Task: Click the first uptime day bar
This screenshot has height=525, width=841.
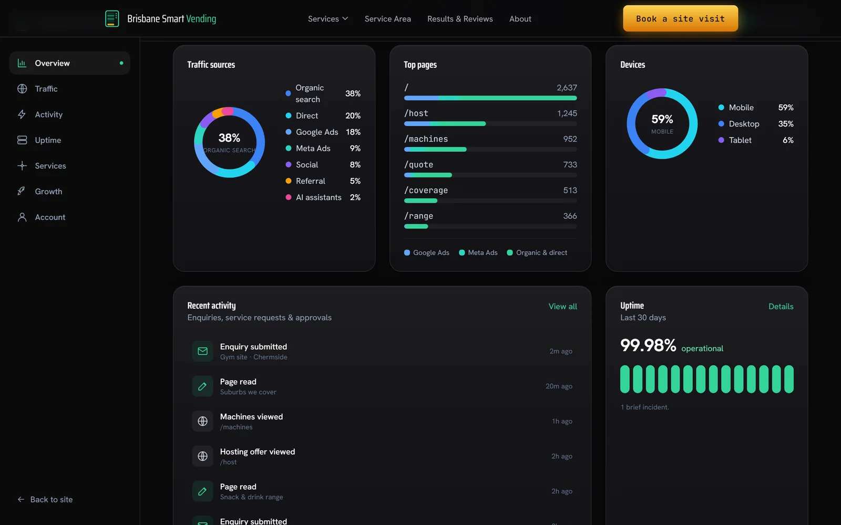Action: [625, 379]
